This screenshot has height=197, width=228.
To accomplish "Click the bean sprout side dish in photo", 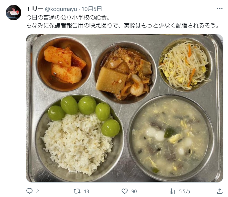I will pos(185,65).
